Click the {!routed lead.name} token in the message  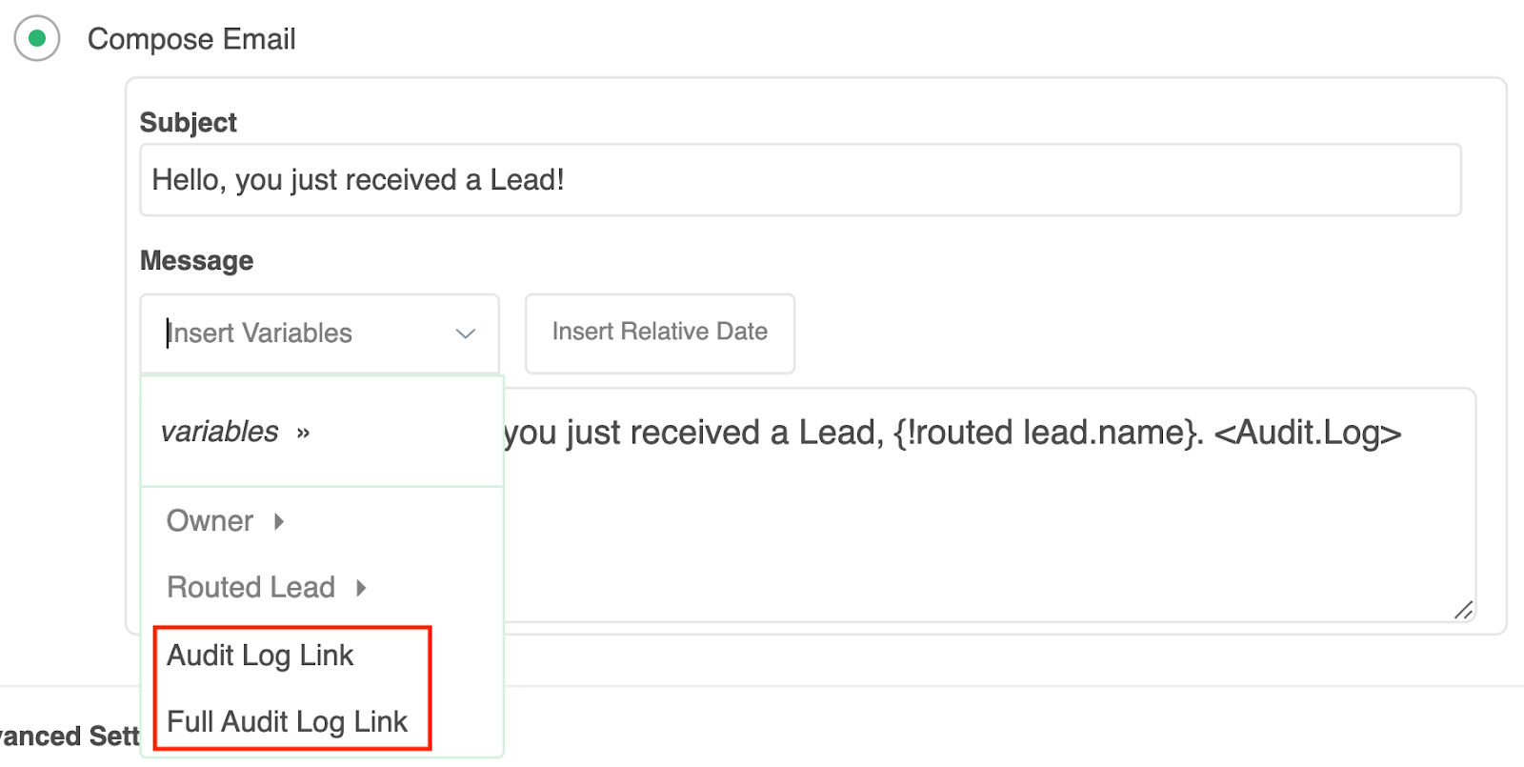pos(1048,433)
